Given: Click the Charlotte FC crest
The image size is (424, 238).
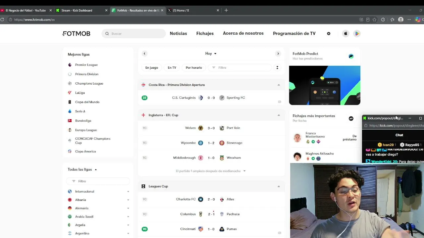Looking at the screenshot, I should pos(200,199).
